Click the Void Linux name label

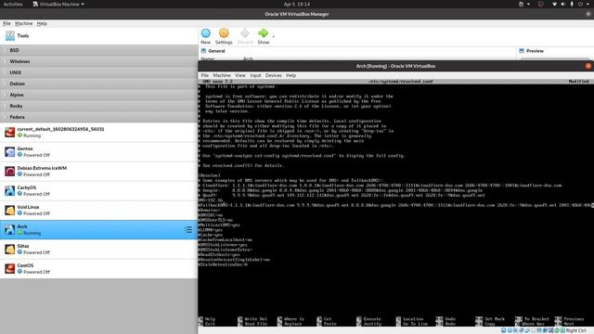(28, 207)
